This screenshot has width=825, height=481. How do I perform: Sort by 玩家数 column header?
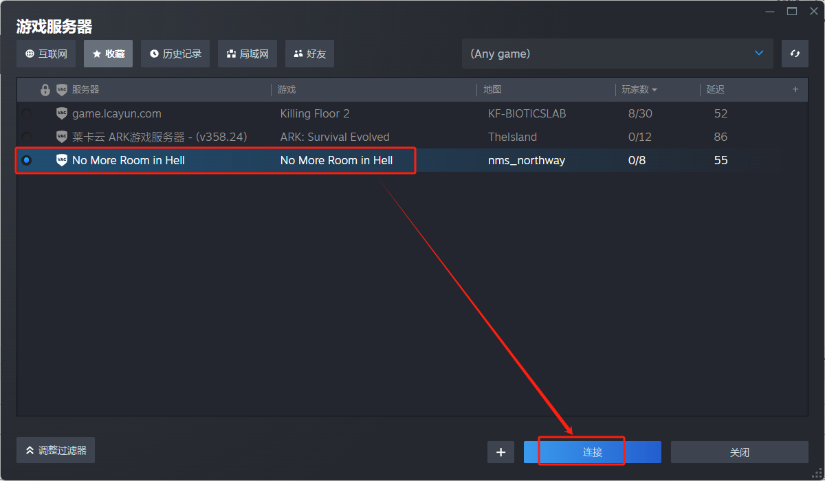pos(639,89)
